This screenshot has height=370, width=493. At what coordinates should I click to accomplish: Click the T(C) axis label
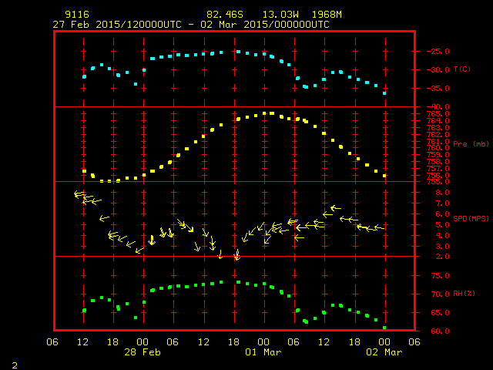click(x=462, y=69)
